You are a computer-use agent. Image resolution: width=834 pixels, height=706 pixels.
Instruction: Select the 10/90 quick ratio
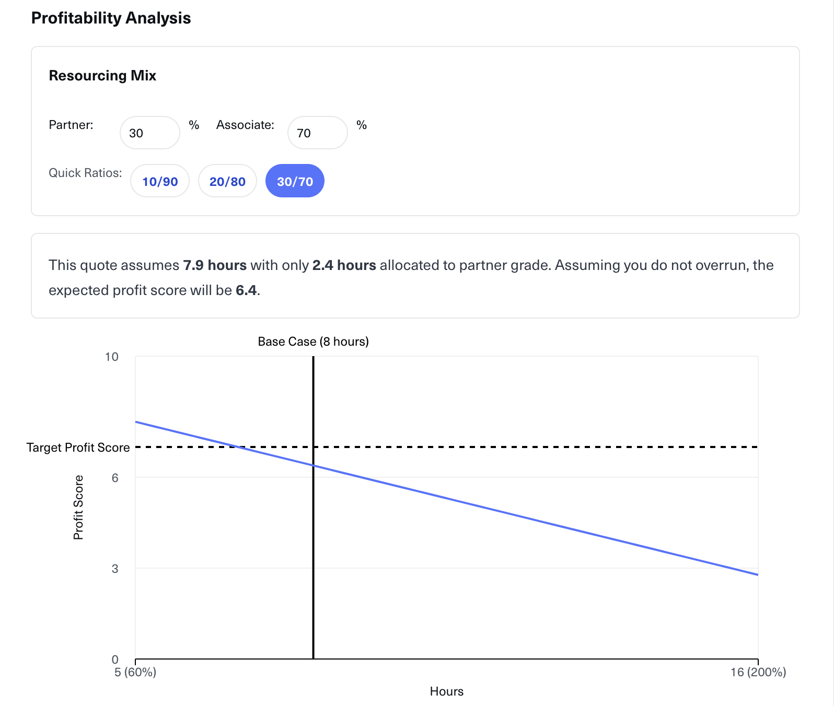pos(160,181)
